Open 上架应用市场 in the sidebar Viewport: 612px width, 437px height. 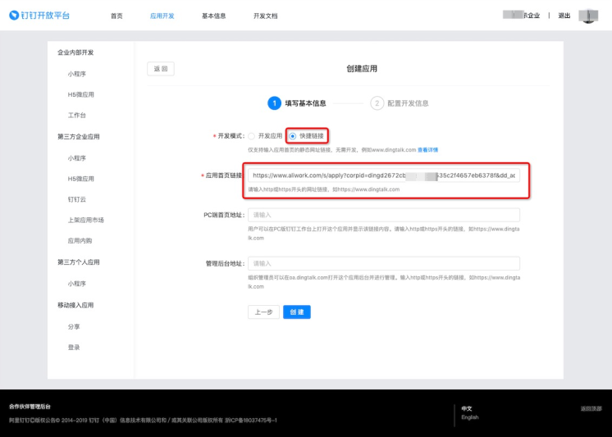[x=86, y=220]
